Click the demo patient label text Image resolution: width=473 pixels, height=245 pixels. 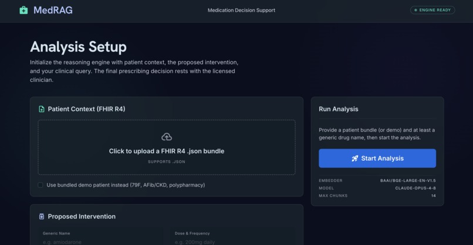(126, 185)
